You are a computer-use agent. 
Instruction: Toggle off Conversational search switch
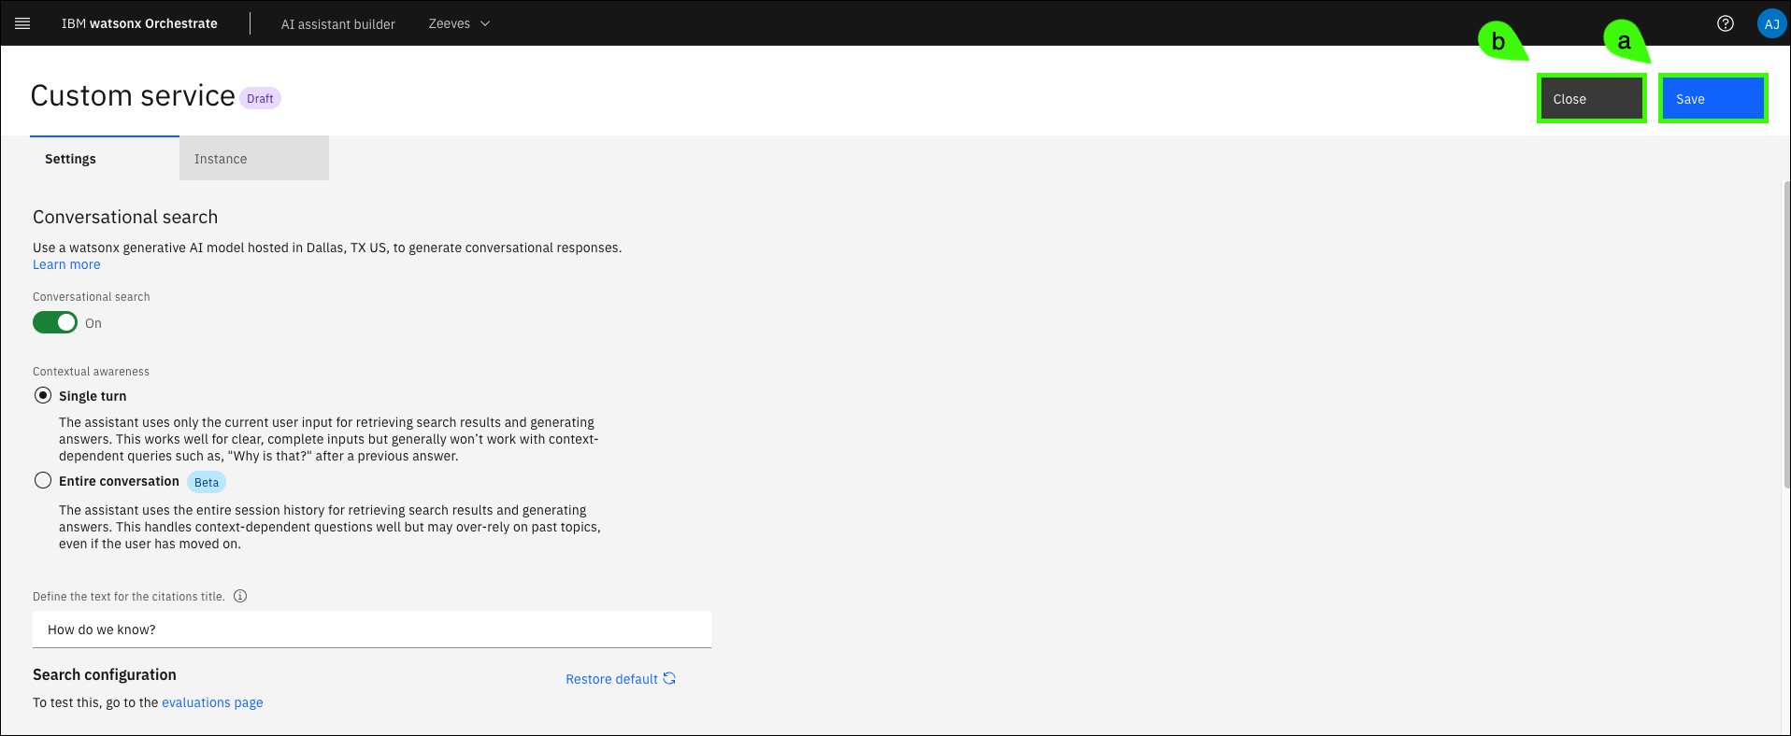55,322
